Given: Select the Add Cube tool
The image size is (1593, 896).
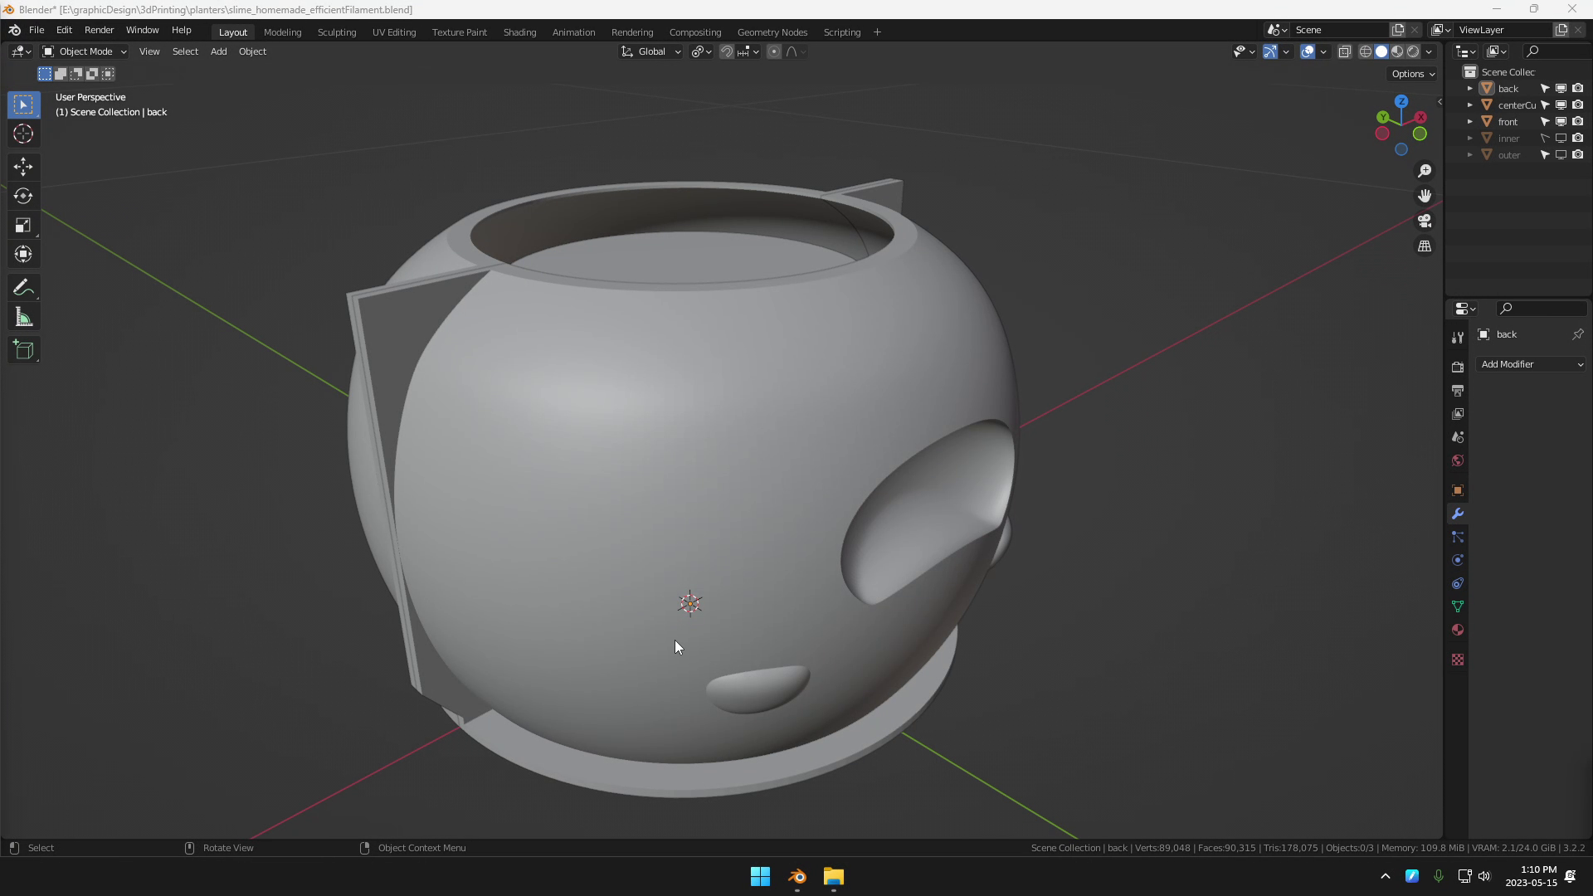Looking at the screenshot, I should click(23, 350).
